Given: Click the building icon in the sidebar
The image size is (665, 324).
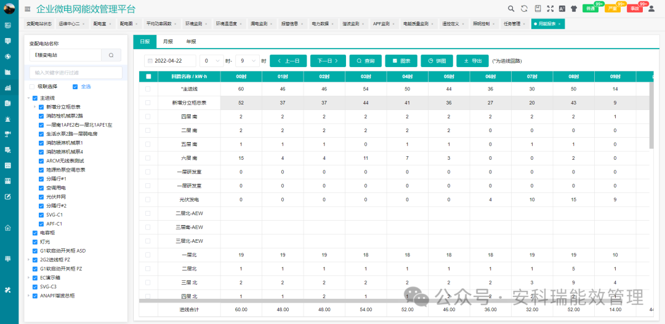Looking at the screenshot, I should pyautogui.click(x=7, y=103).
